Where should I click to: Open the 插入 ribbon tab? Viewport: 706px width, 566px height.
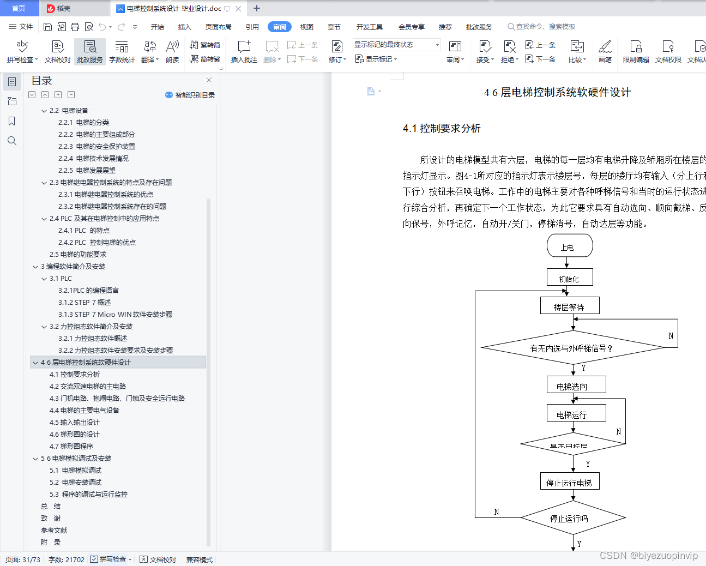click(x=185, y=27)
